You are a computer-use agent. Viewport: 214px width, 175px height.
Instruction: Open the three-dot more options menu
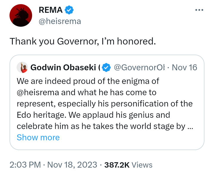[199, 10]
